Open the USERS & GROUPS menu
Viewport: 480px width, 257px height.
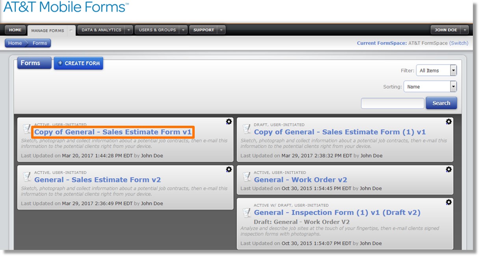click(x=157, y=30)
